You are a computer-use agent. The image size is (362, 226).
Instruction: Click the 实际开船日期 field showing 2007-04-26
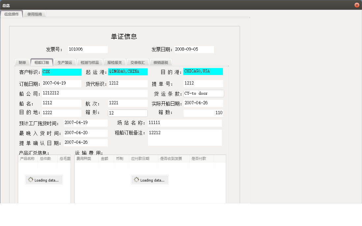(x=203, y=103)
